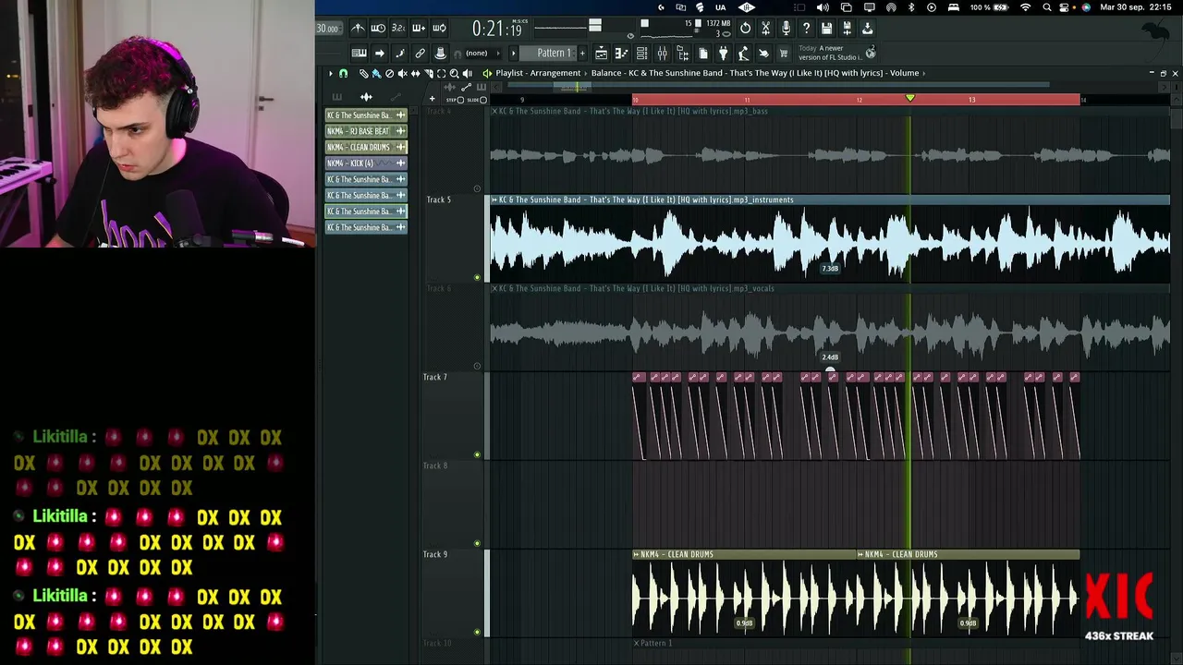
Task: Open the pattern options arrow left of Pattern 1
Action: [514, 53]
